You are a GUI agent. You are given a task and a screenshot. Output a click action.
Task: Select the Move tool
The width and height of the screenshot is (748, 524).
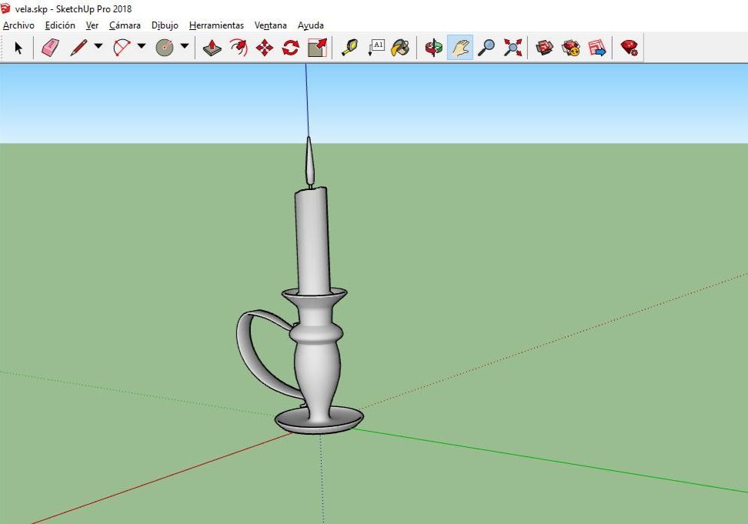[x=265, y=48]
